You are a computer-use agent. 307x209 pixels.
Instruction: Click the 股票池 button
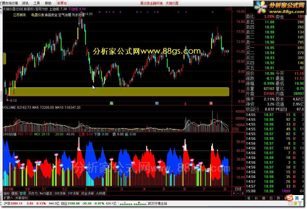pos(62,3)
